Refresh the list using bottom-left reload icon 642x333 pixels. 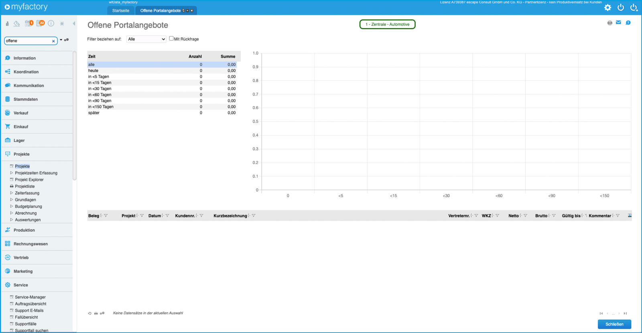coord(89,313)
